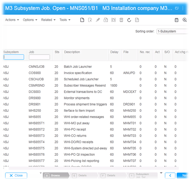
Task: Click the Delete trash icon
Action: (121, 20)
